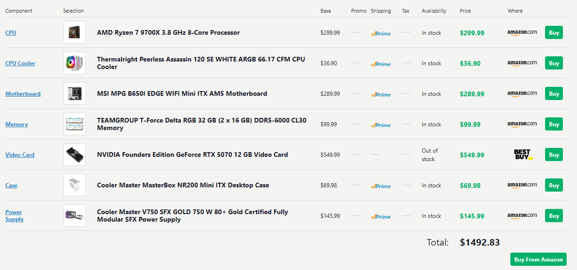This screenshot has height=270, width=577.
Task: Open the CPU component link
Action: pos(11,33)
